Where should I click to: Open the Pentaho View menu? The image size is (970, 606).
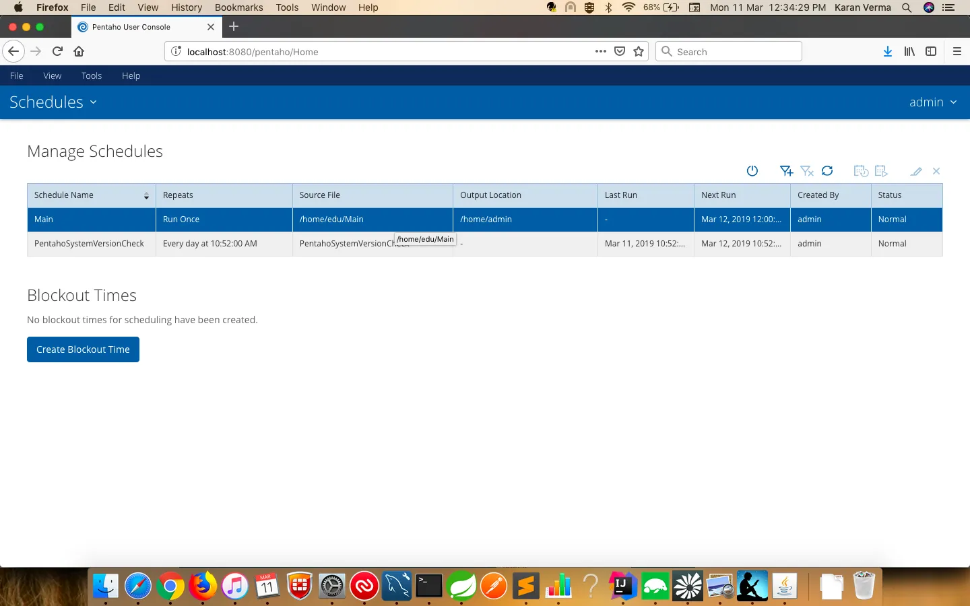(52, 75)
